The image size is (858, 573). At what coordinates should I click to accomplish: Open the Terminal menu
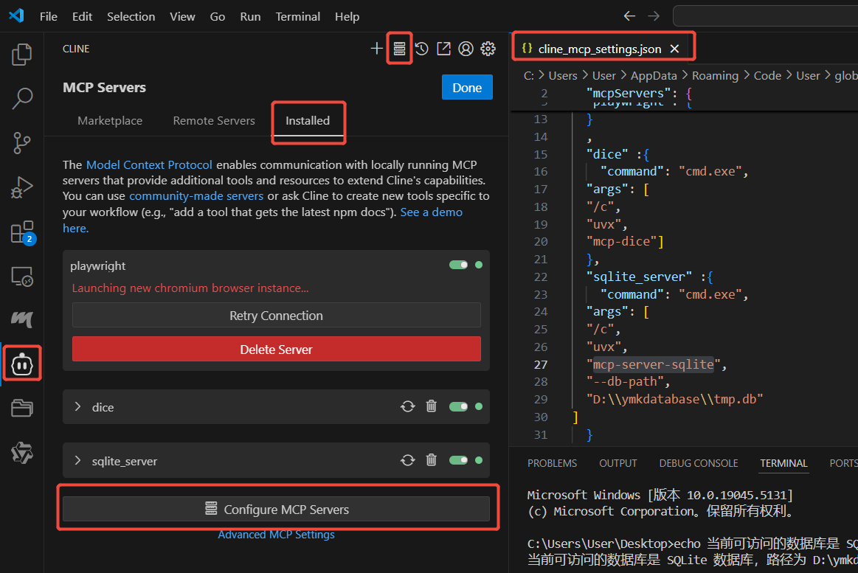point(297,16)
